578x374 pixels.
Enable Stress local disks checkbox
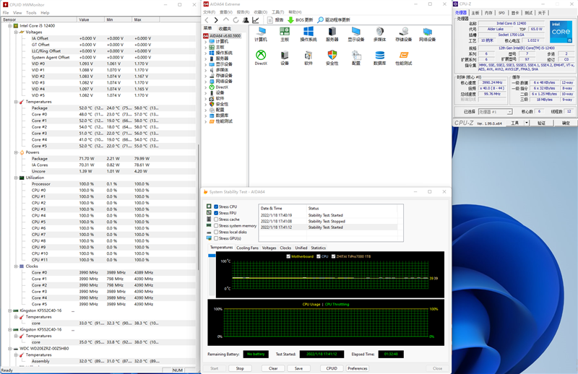216,232
